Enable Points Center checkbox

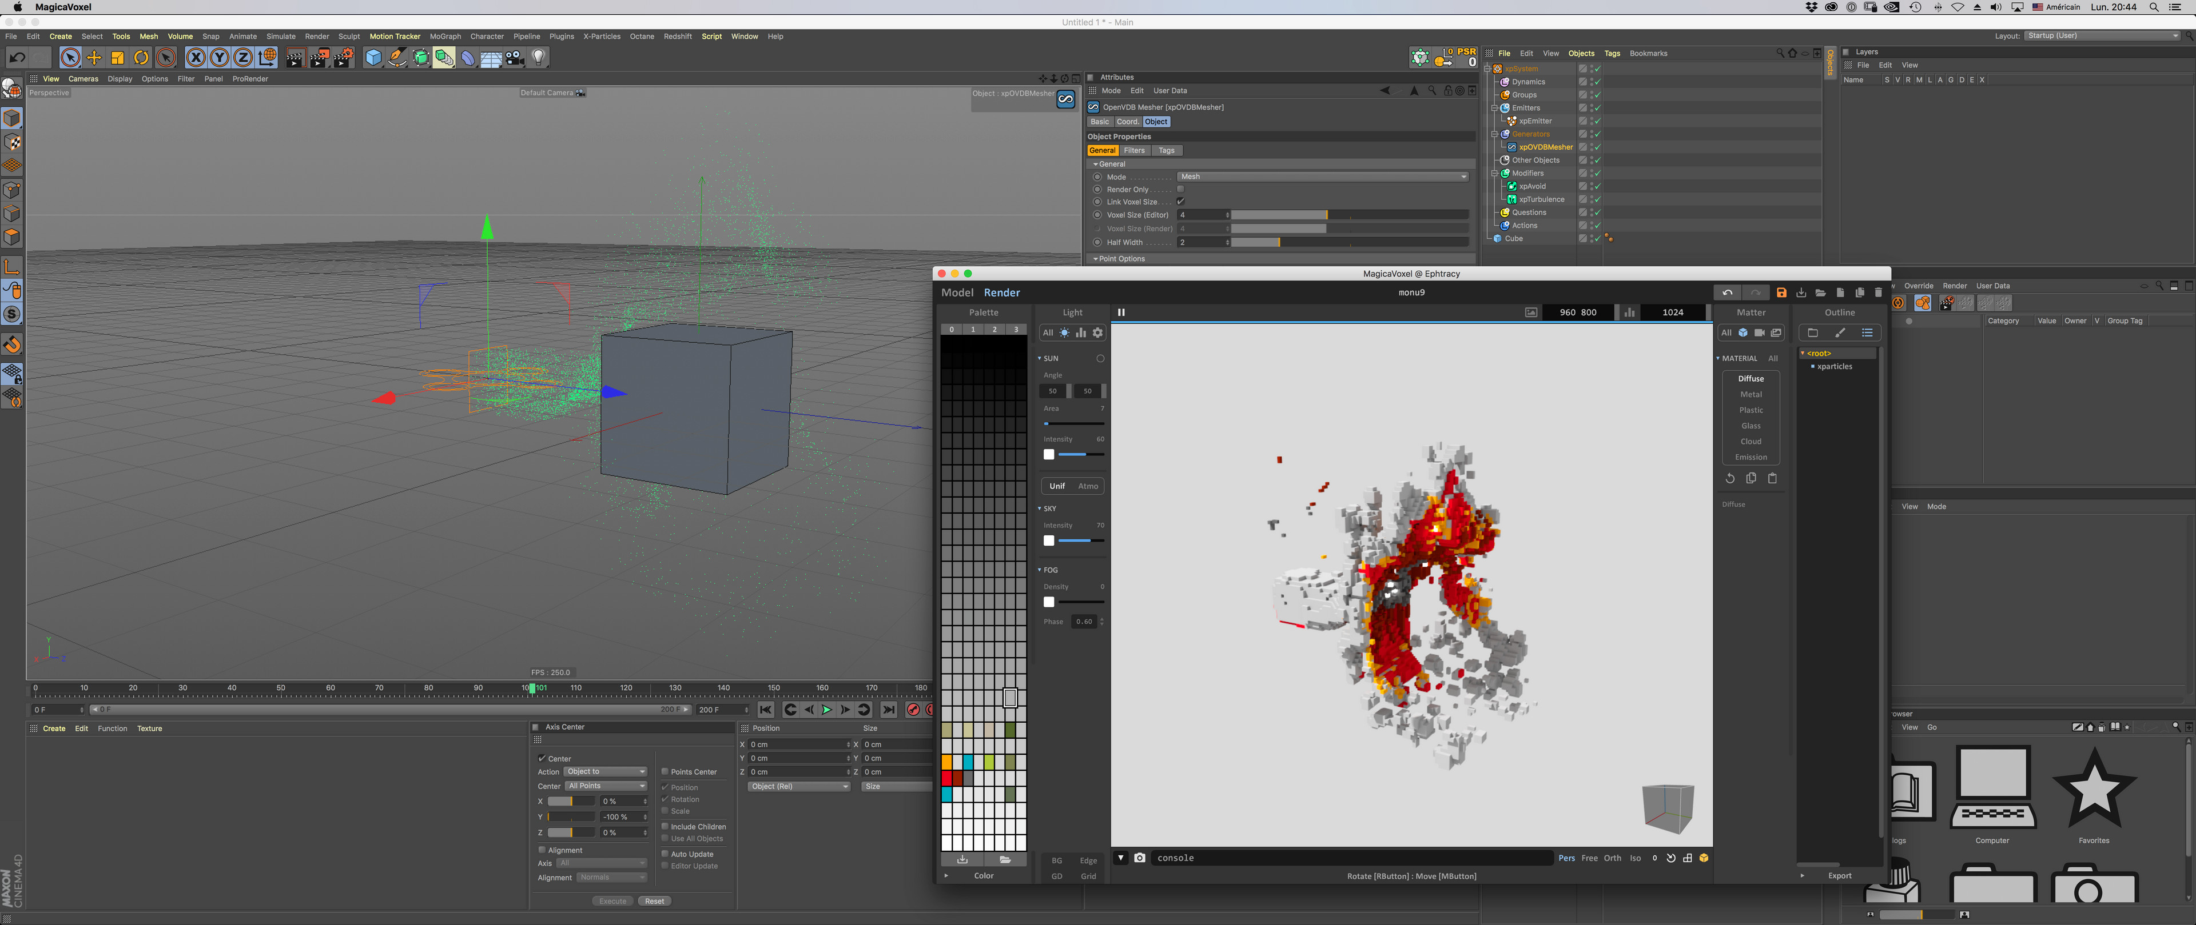pyautogui.click(x=665, y=772)
